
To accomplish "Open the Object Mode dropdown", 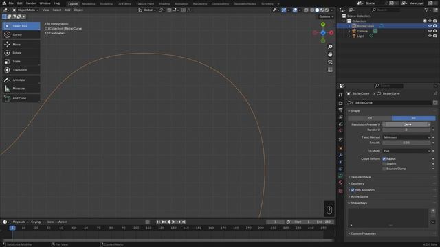I will [25, 10].
